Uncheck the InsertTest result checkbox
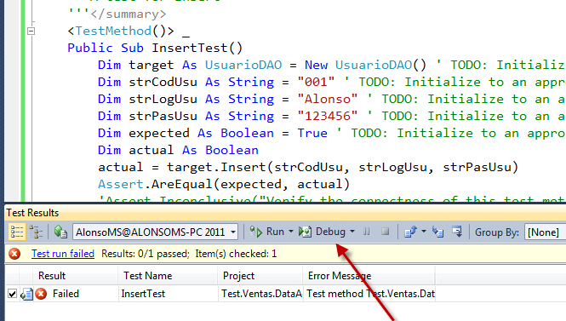 point(12,294)
